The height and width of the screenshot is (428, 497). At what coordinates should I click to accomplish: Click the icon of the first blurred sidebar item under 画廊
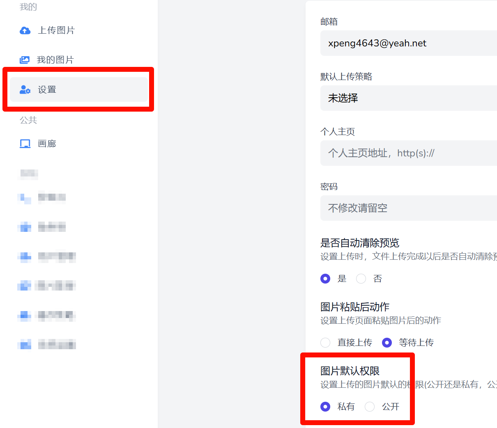pyautogui.click(x=25, y=198)
